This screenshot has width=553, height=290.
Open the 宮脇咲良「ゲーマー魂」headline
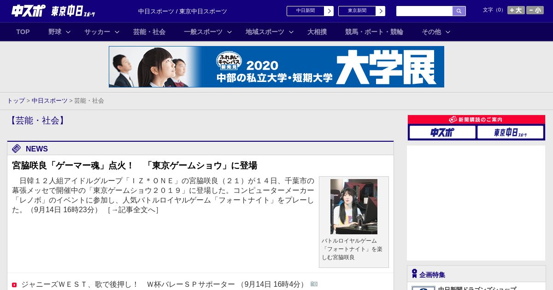point(135,165)
